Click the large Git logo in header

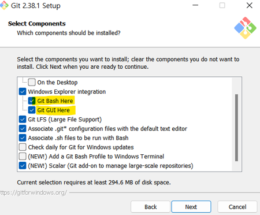[x=245, y=28]
